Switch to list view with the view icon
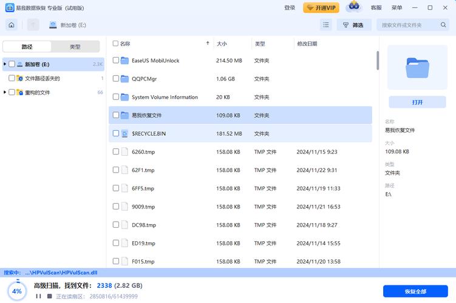 (x=326, y=25)
